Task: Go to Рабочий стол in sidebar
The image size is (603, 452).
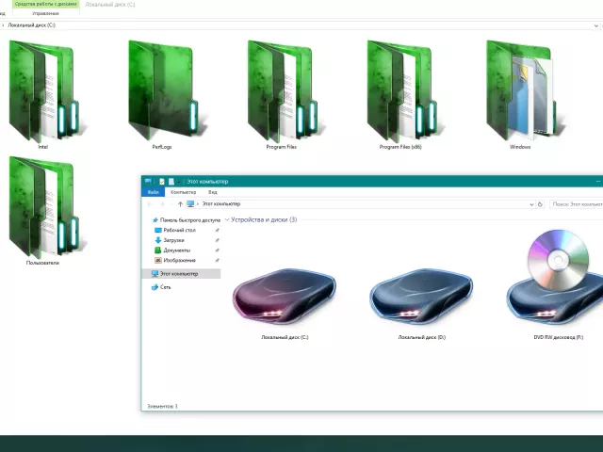Action: 179,230
